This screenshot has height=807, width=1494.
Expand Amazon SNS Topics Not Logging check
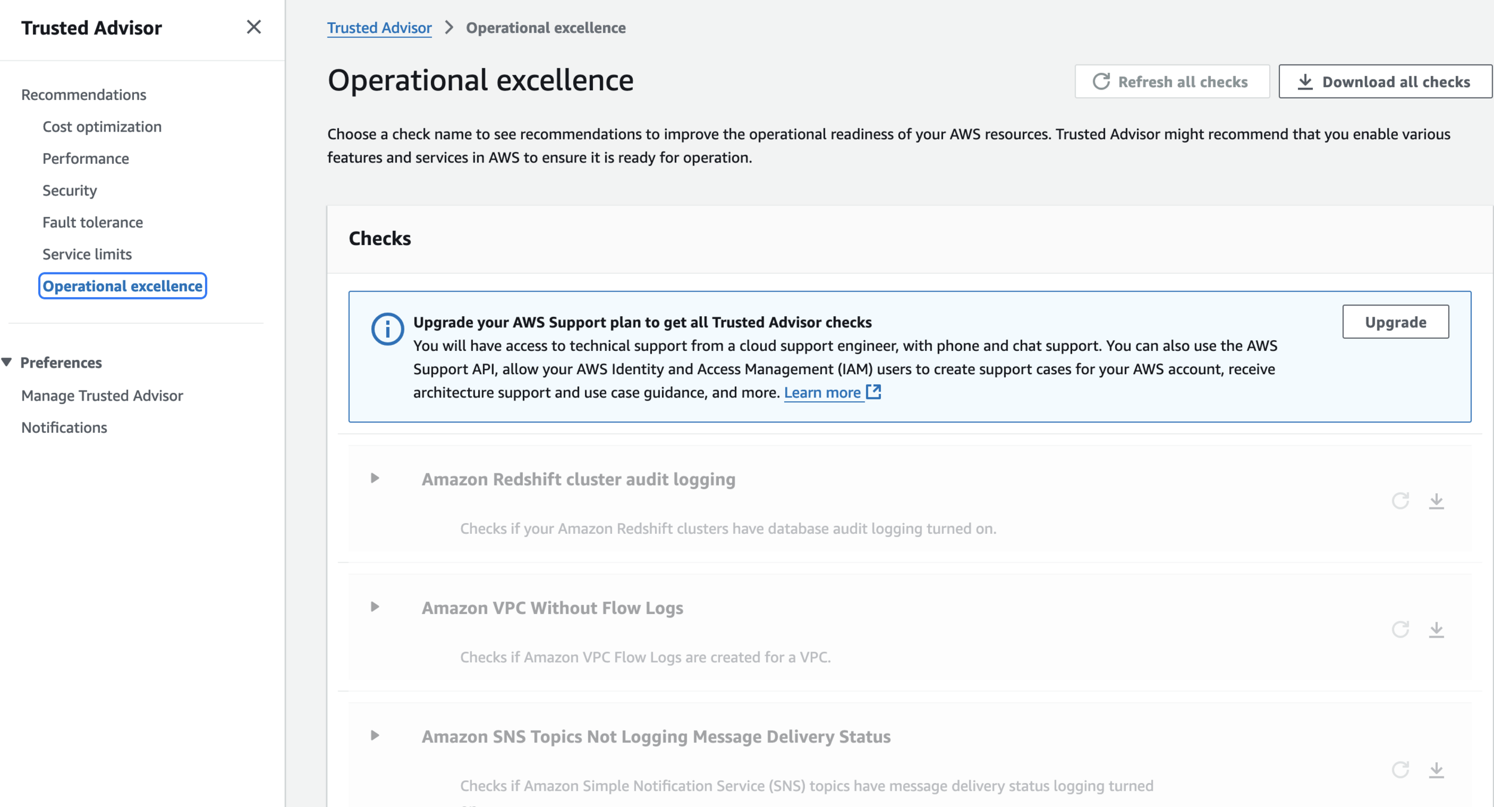tap(375, 735)
